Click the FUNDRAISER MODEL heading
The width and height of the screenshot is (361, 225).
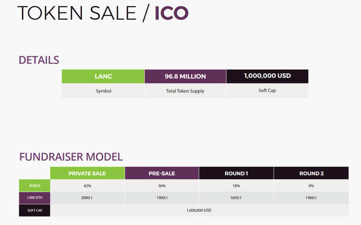point(71,157)
